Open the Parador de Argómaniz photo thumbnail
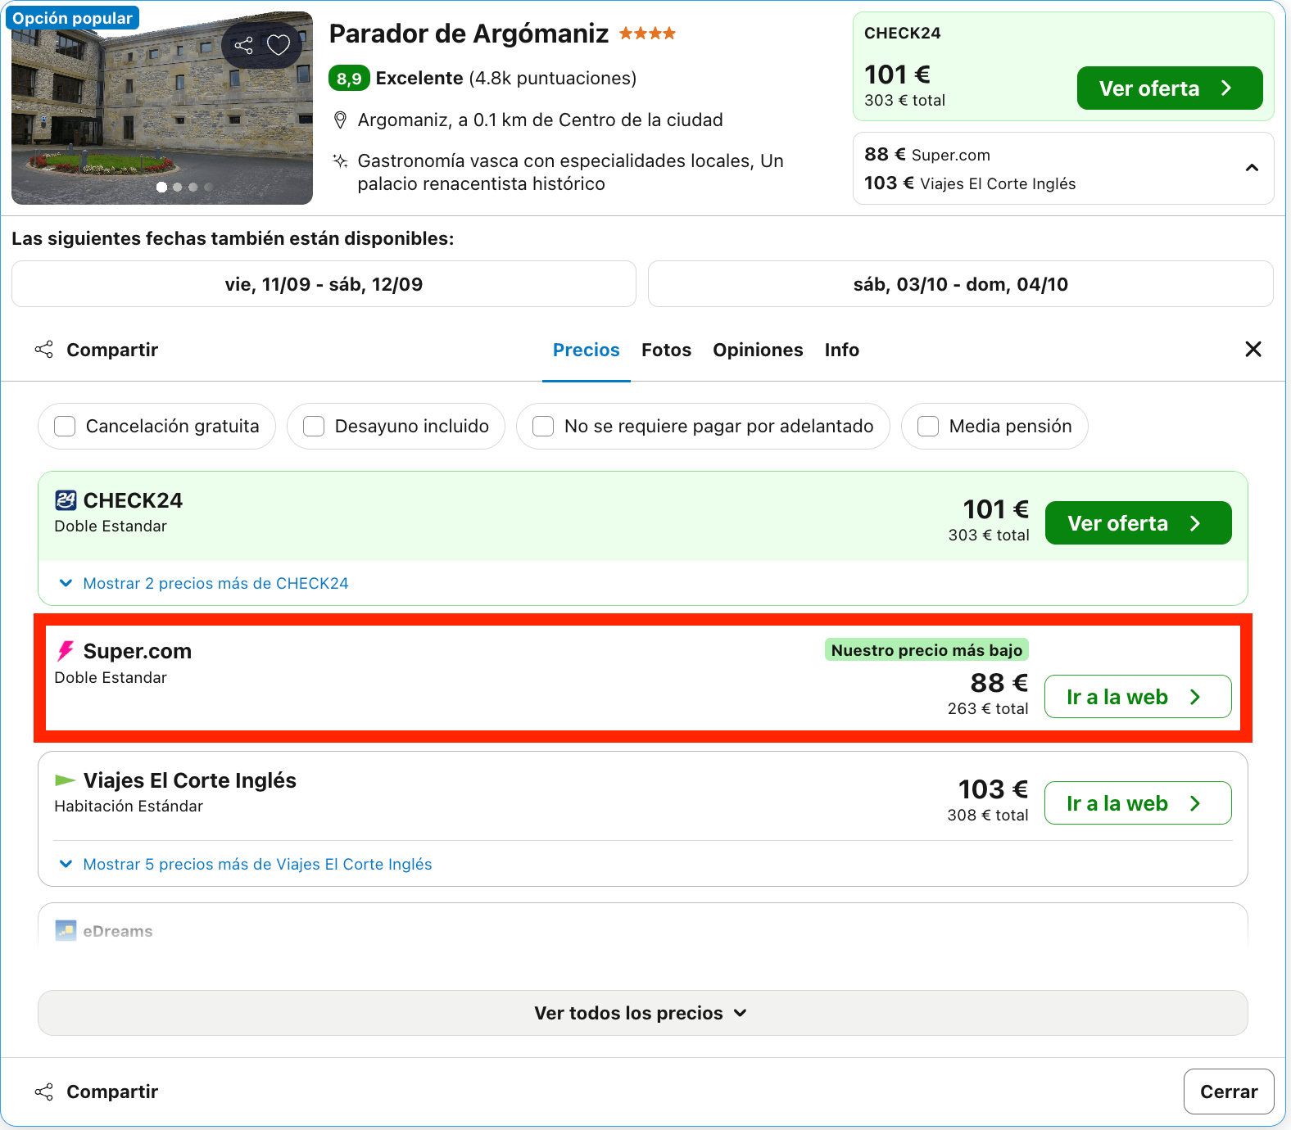The width and height of the screenshot is (1291, 1130). pos(162,108)
